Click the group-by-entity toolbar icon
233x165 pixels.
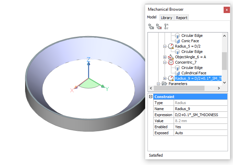point(151,26)
